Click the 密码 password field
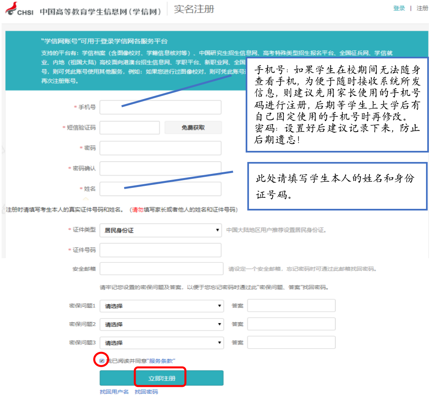The width and height of the screenshot is (433, 407). [160, 148]
